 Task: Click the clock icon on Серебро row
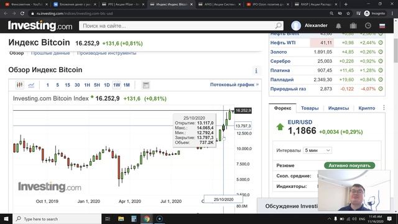coord(381,61)
